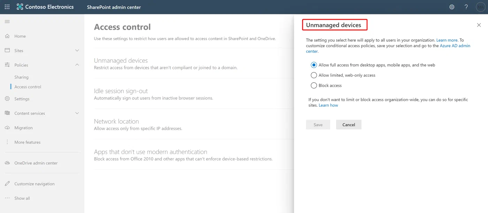Expand the Sites chevron
Image resolution: width=488 pixels, height=213 pixels.
click(77, 51)
